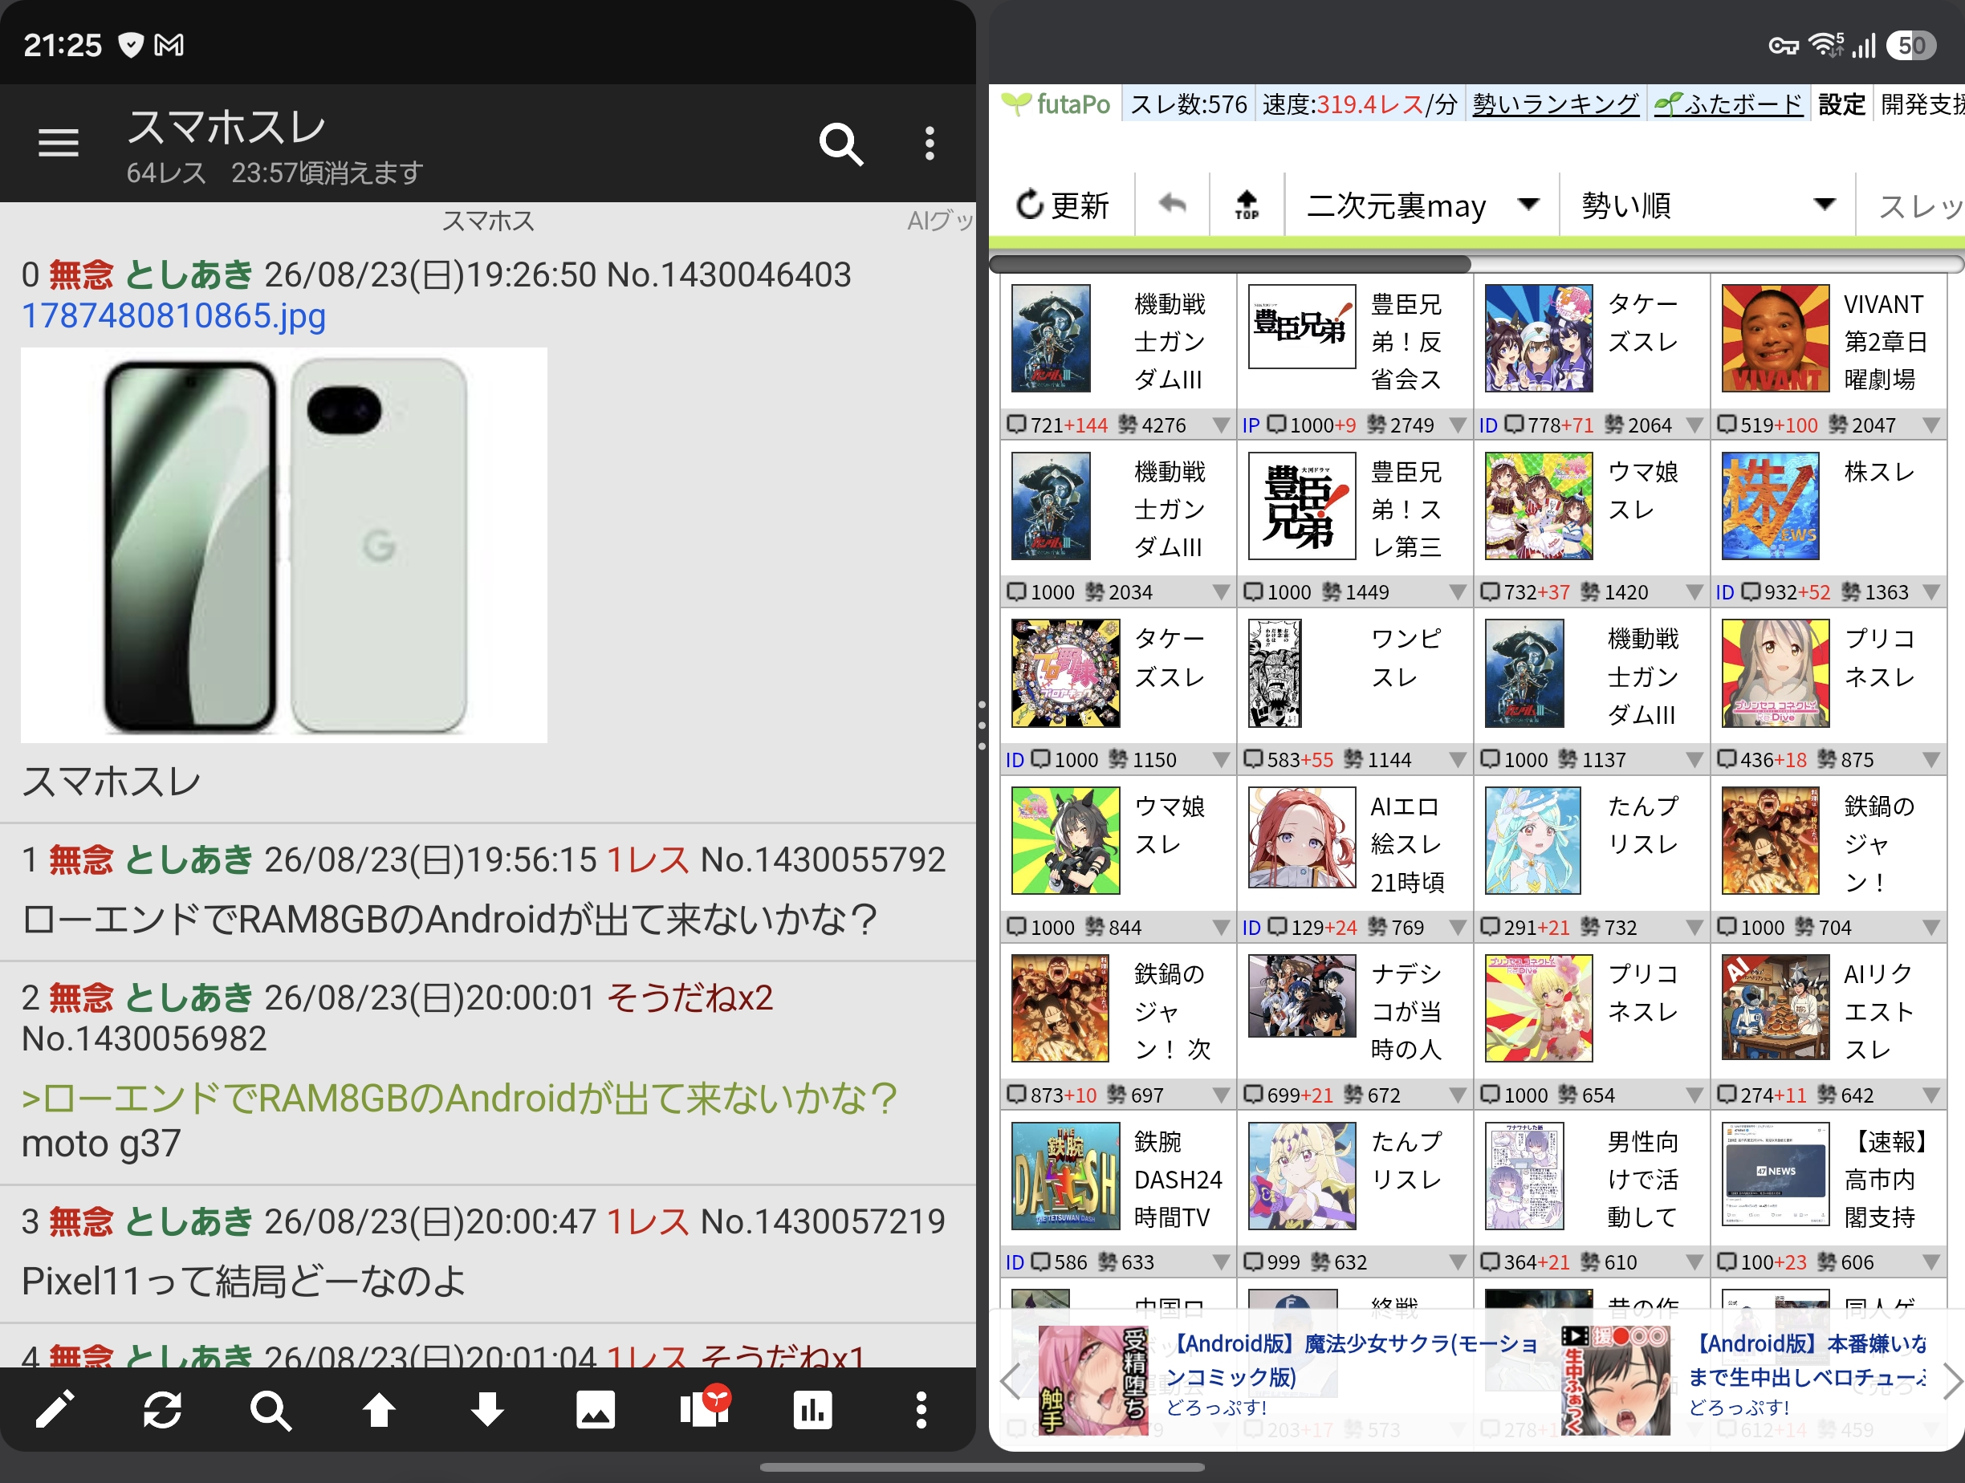The width and height of the screenshot is (1965, 1483).
Task: Tap the shield icon in status bar
Action: click(x=131, y=44)
